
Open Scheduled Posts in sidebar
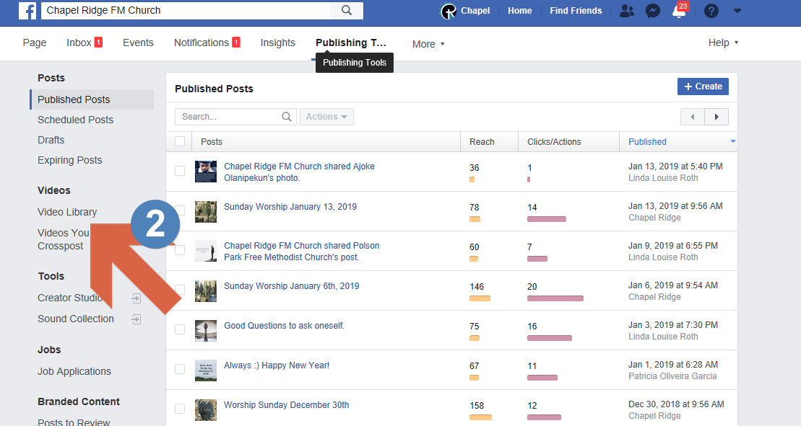click(76, 120)
